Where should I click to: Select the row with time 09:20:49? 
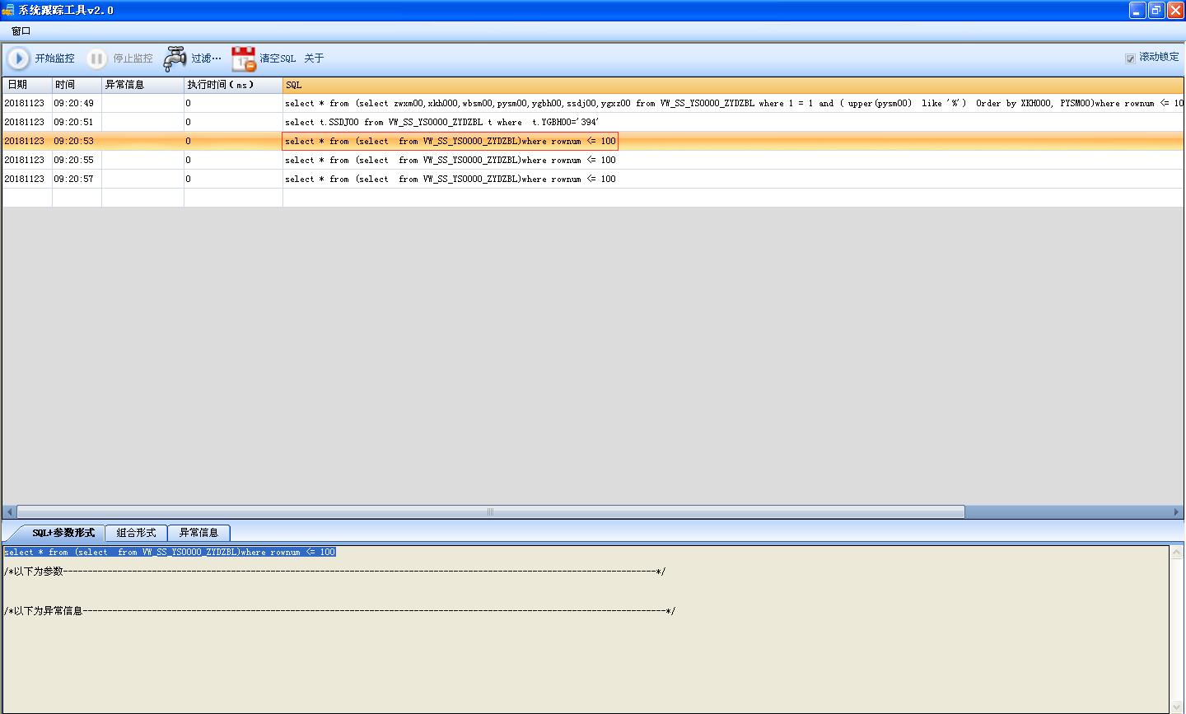(593, 103)
